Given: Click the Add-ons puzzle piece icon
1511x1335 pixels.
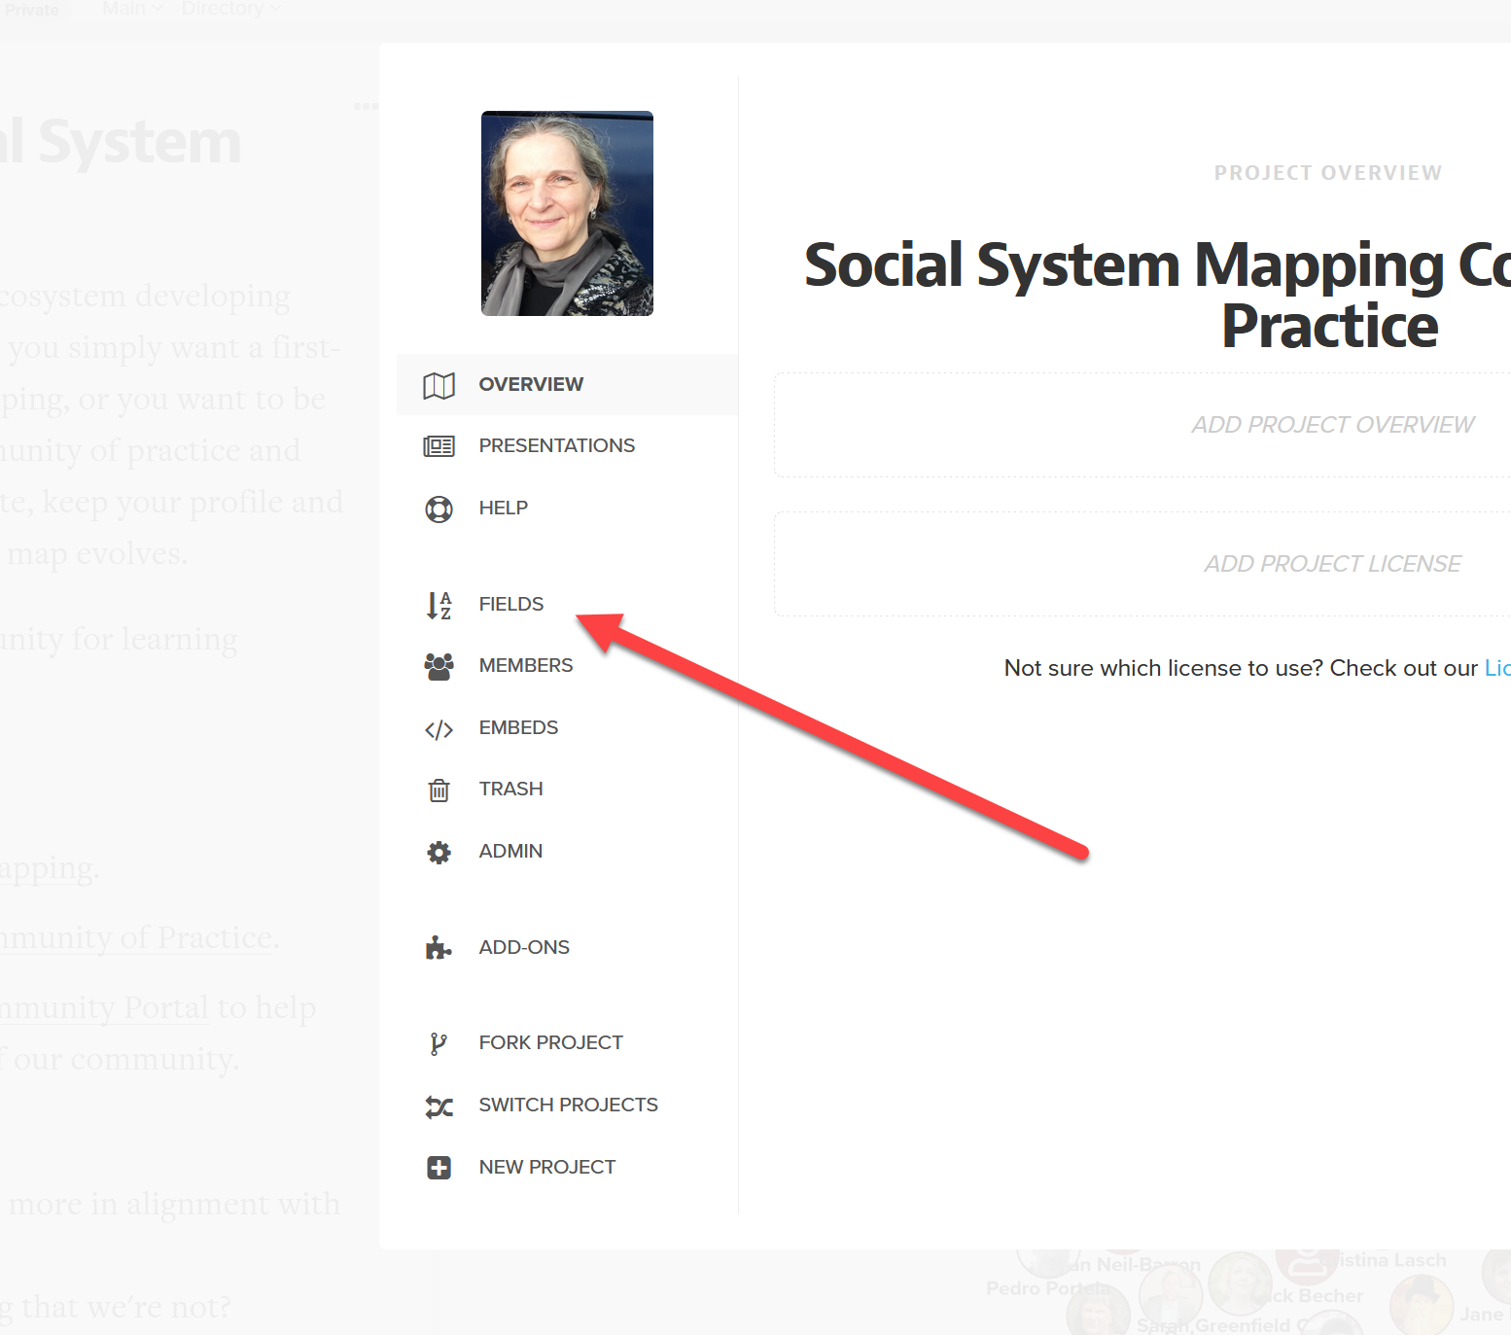Looking at the screenshot, I should [439, 947].
